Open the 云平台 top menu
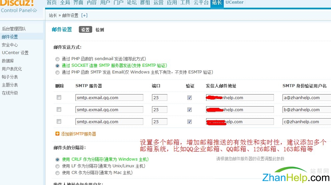 201,2
